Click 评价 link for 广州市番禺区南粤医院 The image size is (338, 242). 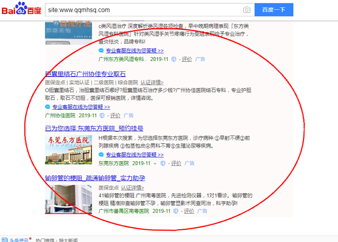pos(189,211)
